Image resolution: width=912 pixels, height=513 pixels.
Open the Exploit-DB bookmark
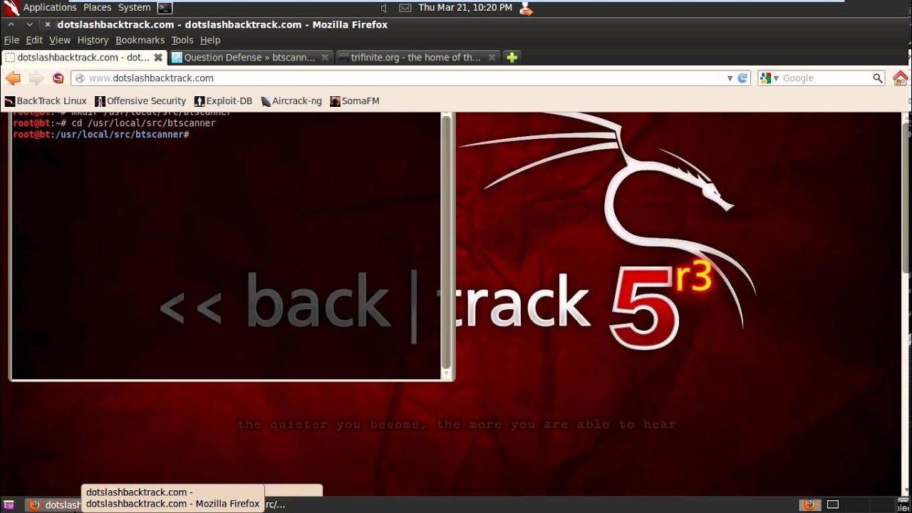coord(224,101)
